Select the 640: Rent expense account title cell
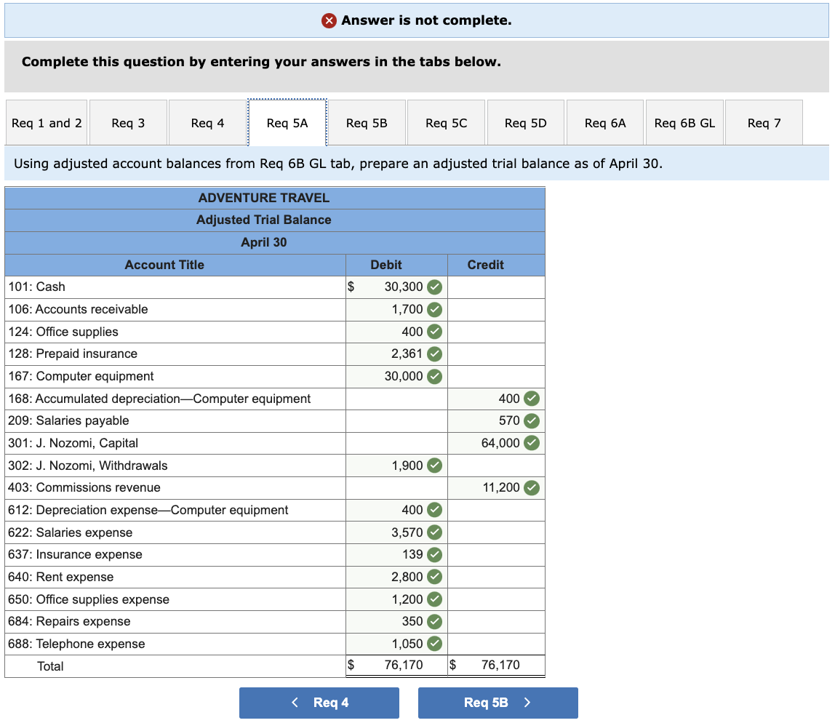The image size is (835, 723). [x=175, y=577]
